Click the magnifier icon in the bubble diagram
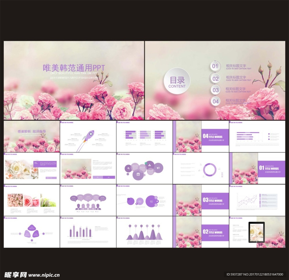289x280 pixels. (x=128, y=168)
